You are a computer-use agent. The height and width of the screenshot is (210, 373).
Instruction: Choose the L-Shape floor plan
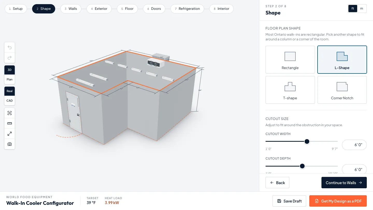tap(342, 59)
